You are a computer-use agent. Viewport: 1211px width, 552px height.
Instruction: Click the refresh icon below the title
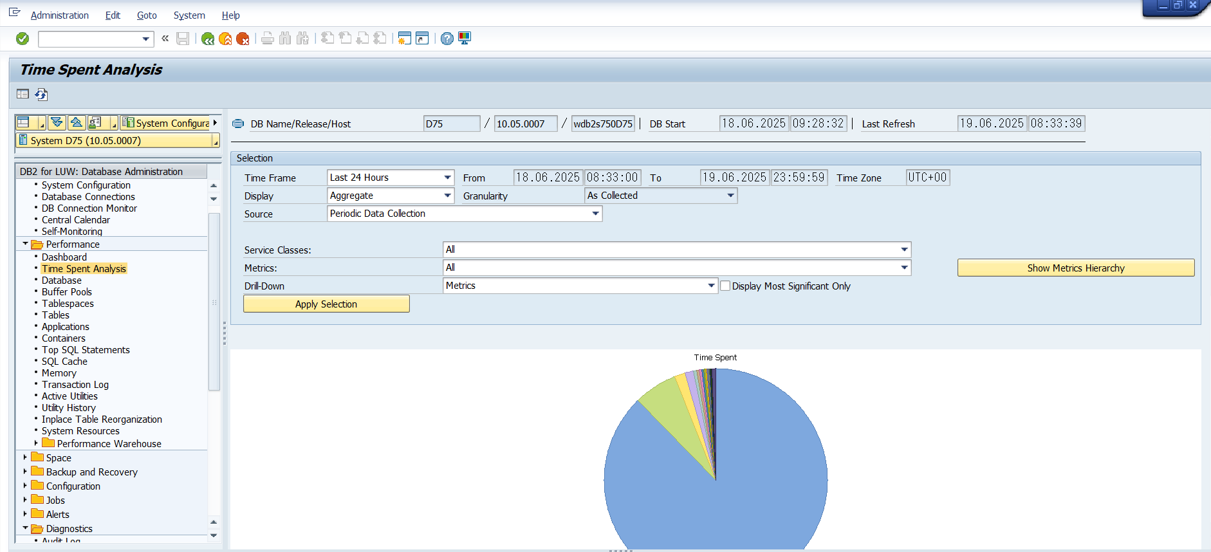[41, 95]
